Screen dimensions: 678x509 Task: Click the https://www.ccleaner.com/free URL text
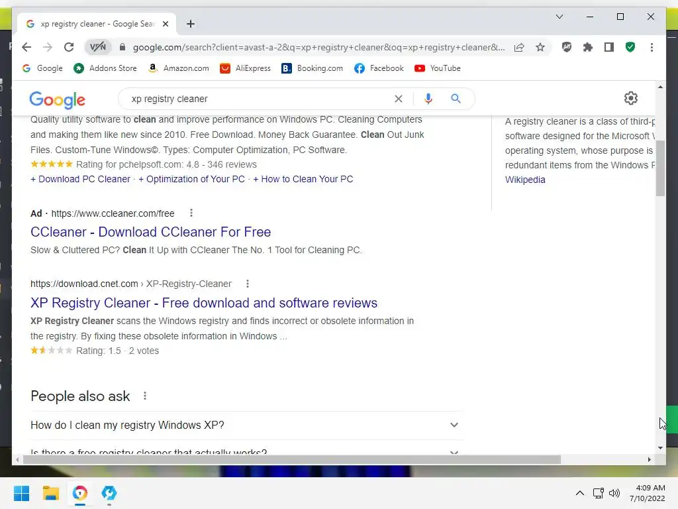coord(113,213)
